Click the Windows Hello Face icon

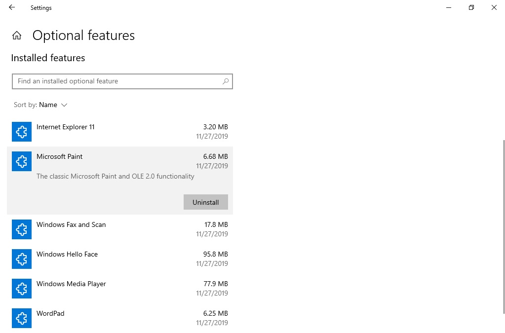click(21, 259)
